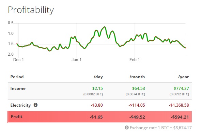Select the Dec 1 axis label
Screen dimensions: 202x135
(18, 60)
